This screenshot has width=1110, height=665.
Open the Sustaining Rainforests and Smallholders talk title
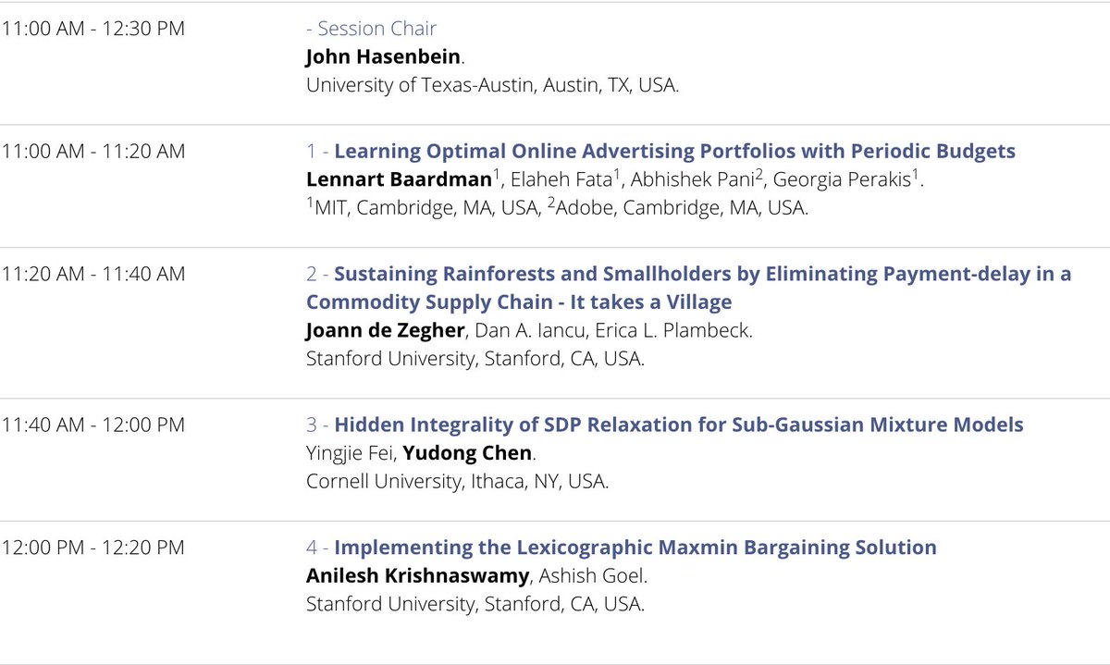pyautogui.click(x=689, y=288)
